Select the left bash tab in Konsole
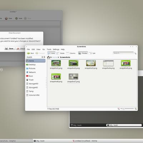Screen dimensions: 143x143 (x=88, y=125)
